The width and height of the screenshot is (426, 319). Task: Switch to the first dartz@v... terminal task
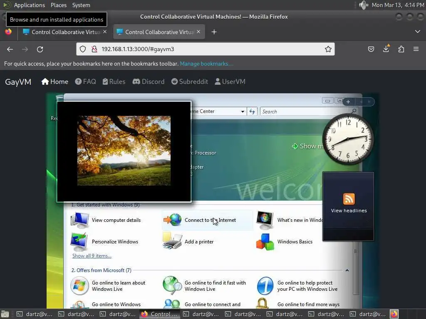pyautogui.click(x=34, y=314)
